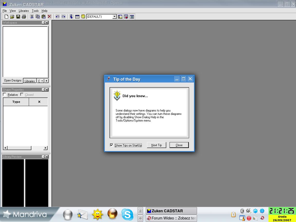The width and height of the screenshot is (296, 222).
Task: Close the Workspace panel
Action: [x=47, y=23]
